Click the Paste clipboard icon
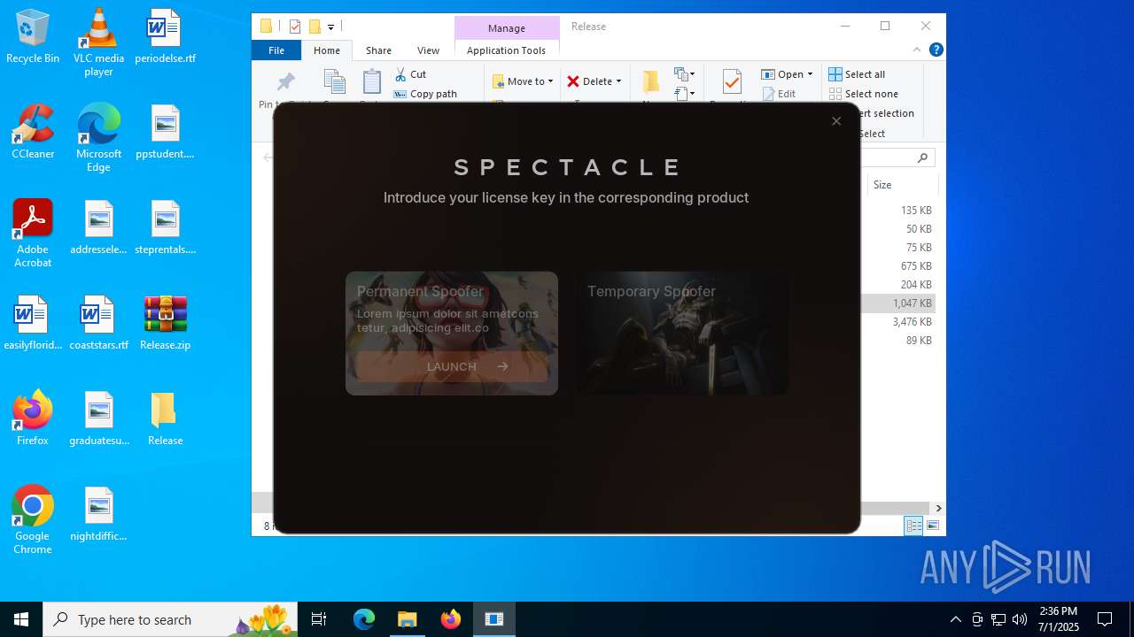Image resolution: width=1134 pixels, height=637 pixels. [x=372, y=81]
